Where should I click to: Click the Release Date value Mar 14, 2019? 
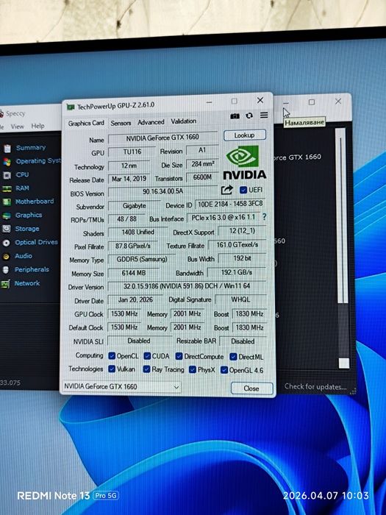(x=129, y=179)
